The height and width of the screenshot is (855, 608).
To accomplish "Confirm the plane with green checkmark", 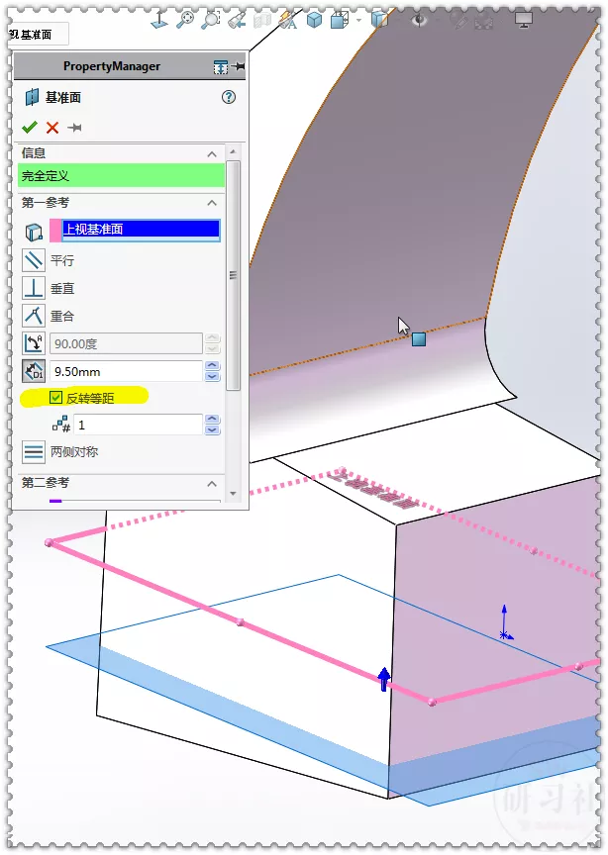I will (x=30, y=128).
